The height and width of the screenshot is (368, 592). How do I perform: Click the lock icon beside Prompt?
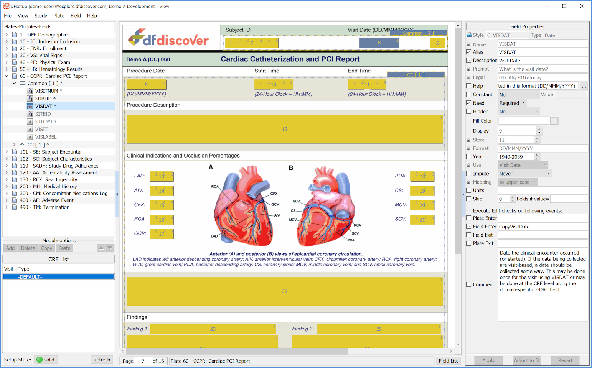[469, 69]
